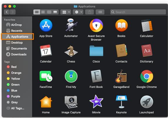
Task: Open Avast Secure Browser
Action: [96, 25]
